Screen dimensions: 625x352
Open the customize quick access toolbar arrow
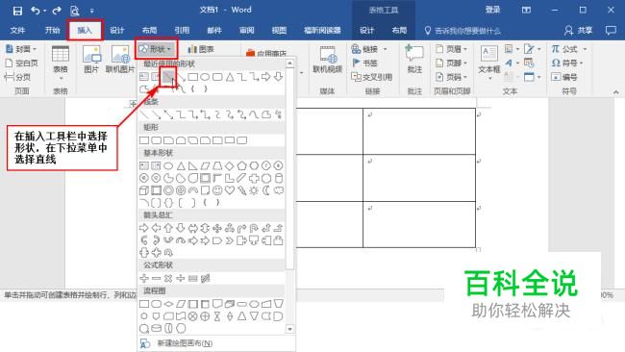coord(91,11)
